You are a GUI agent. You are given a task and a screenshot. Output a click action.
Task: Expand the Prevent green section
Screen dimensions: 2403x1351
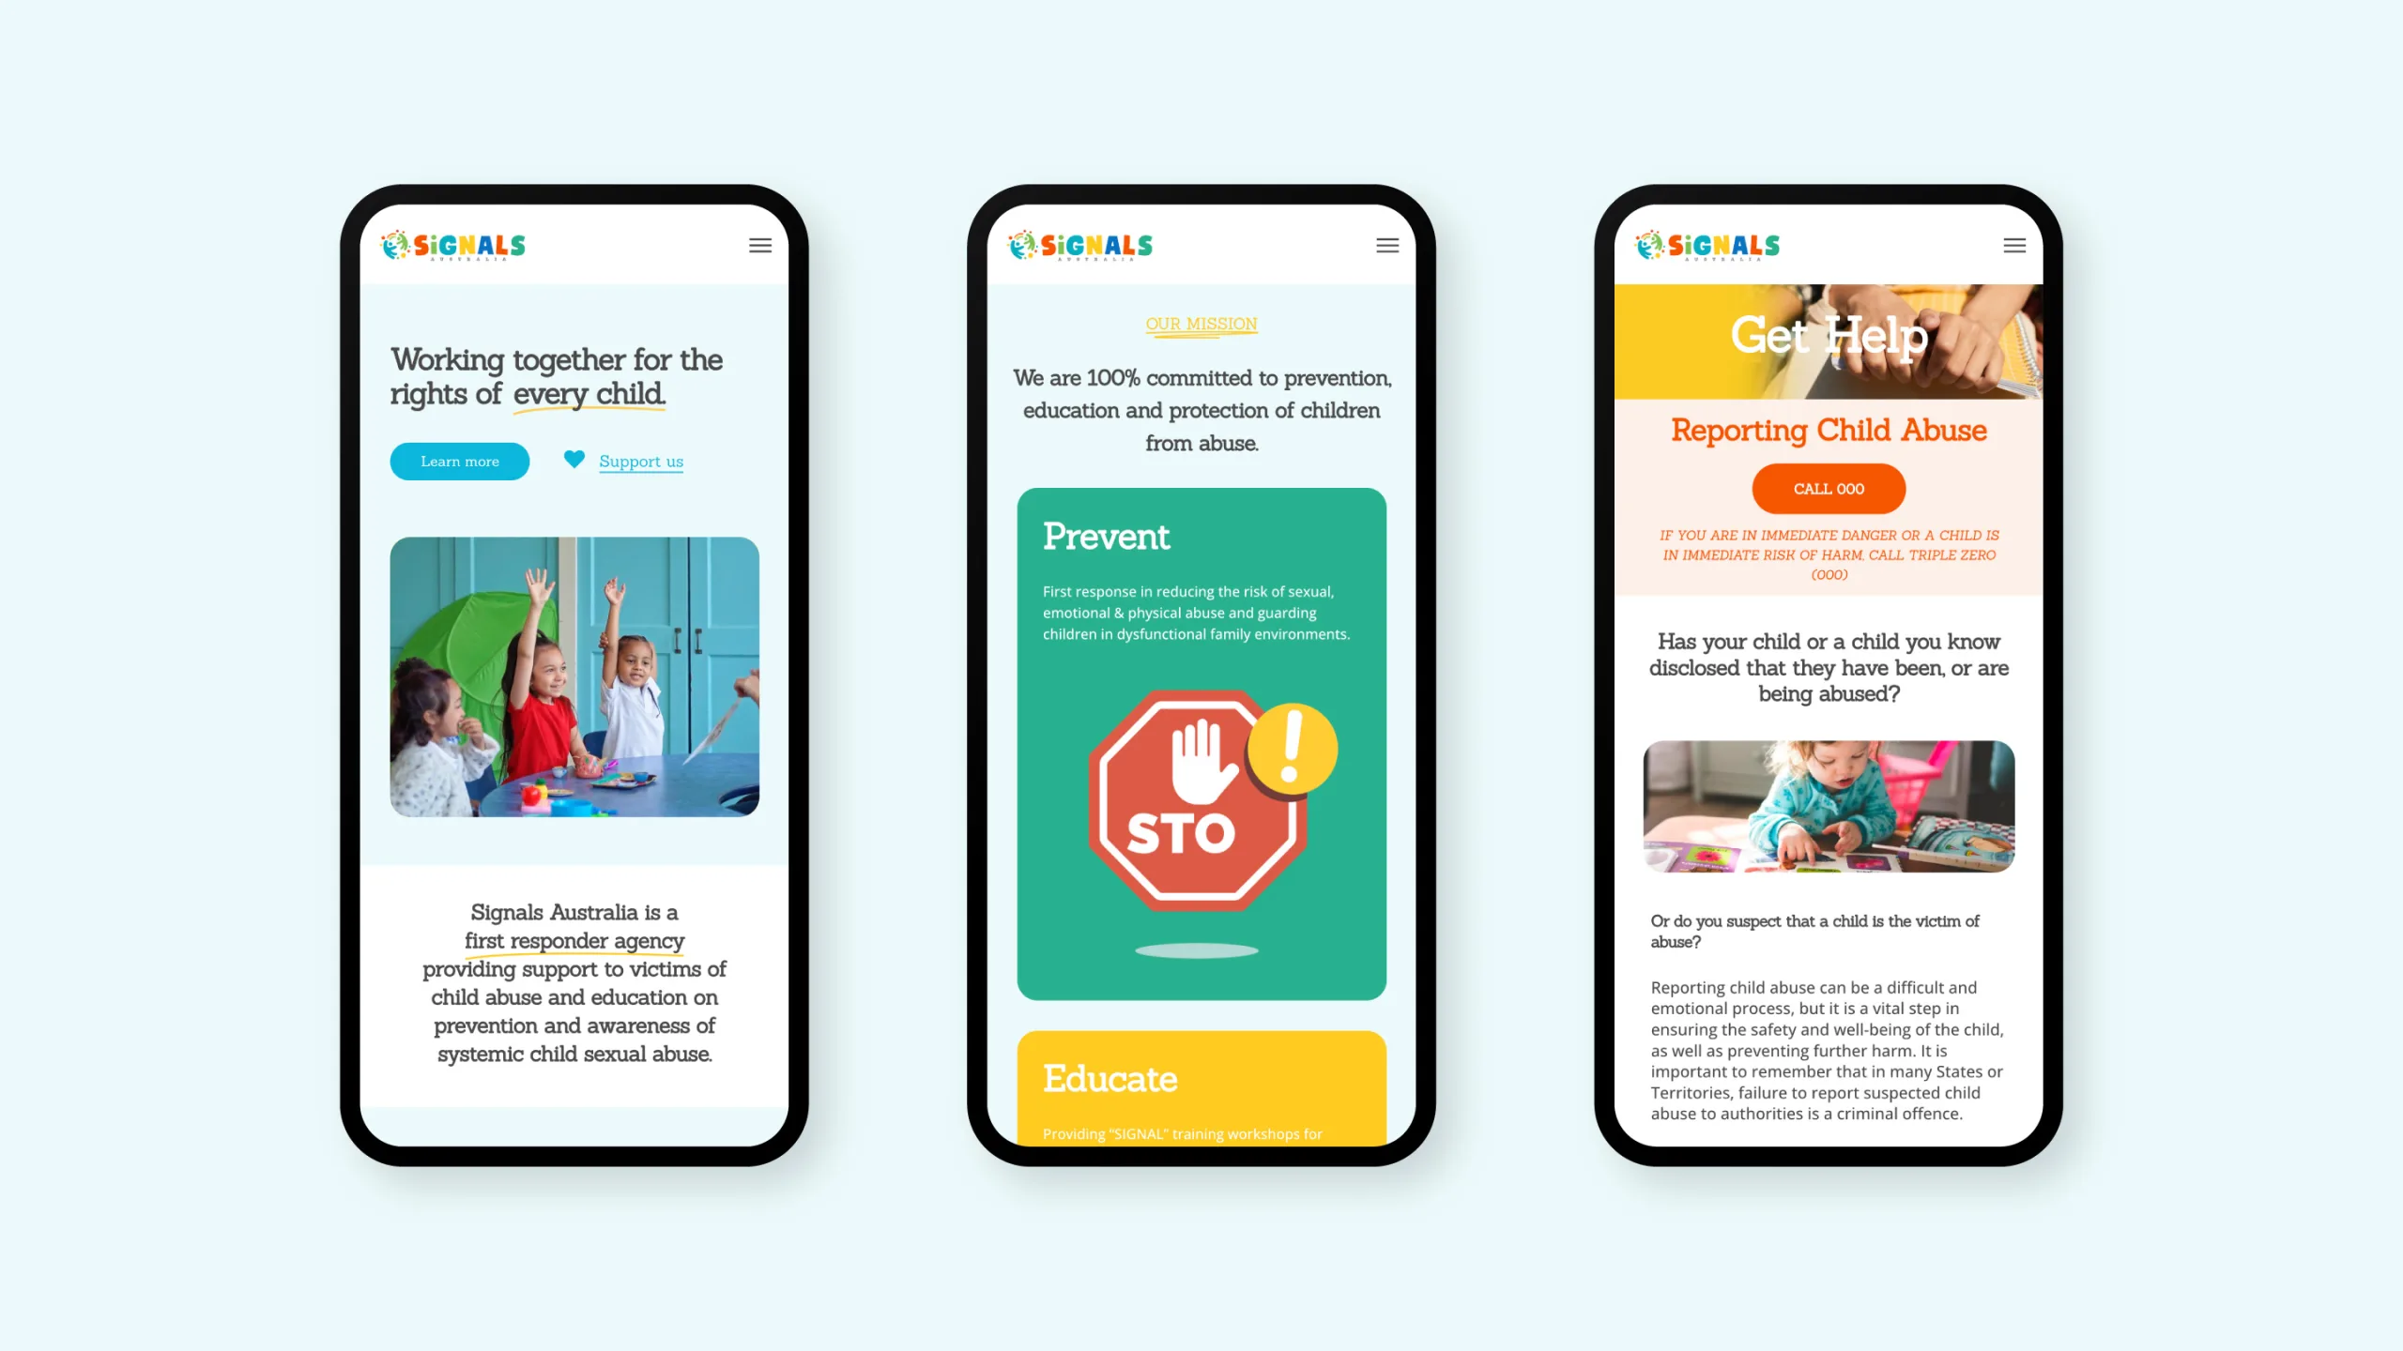coord(1201,742)
